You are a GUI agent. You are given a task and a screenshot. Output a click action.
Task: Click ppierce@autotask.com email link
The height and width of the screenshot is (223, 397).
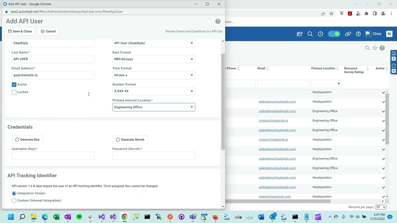coord(274,197)
